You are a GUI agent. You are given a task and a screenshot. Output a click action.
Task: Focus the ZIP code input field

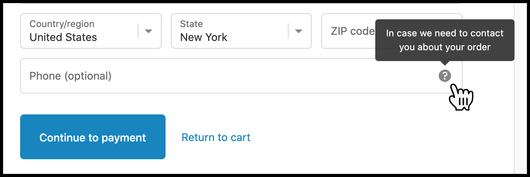[392, 31]
